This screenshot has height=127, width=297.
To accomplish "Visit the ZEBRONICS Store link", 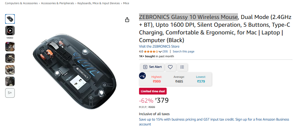I will pos(159,46).
